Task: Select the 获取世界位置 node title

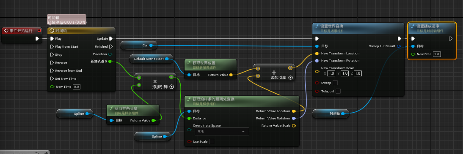Action: tap(204, 63)
